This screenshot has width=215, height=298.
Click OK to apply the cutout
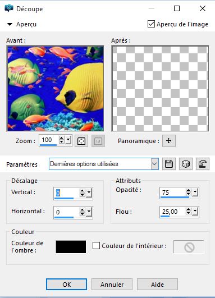[x=67, y=285]
